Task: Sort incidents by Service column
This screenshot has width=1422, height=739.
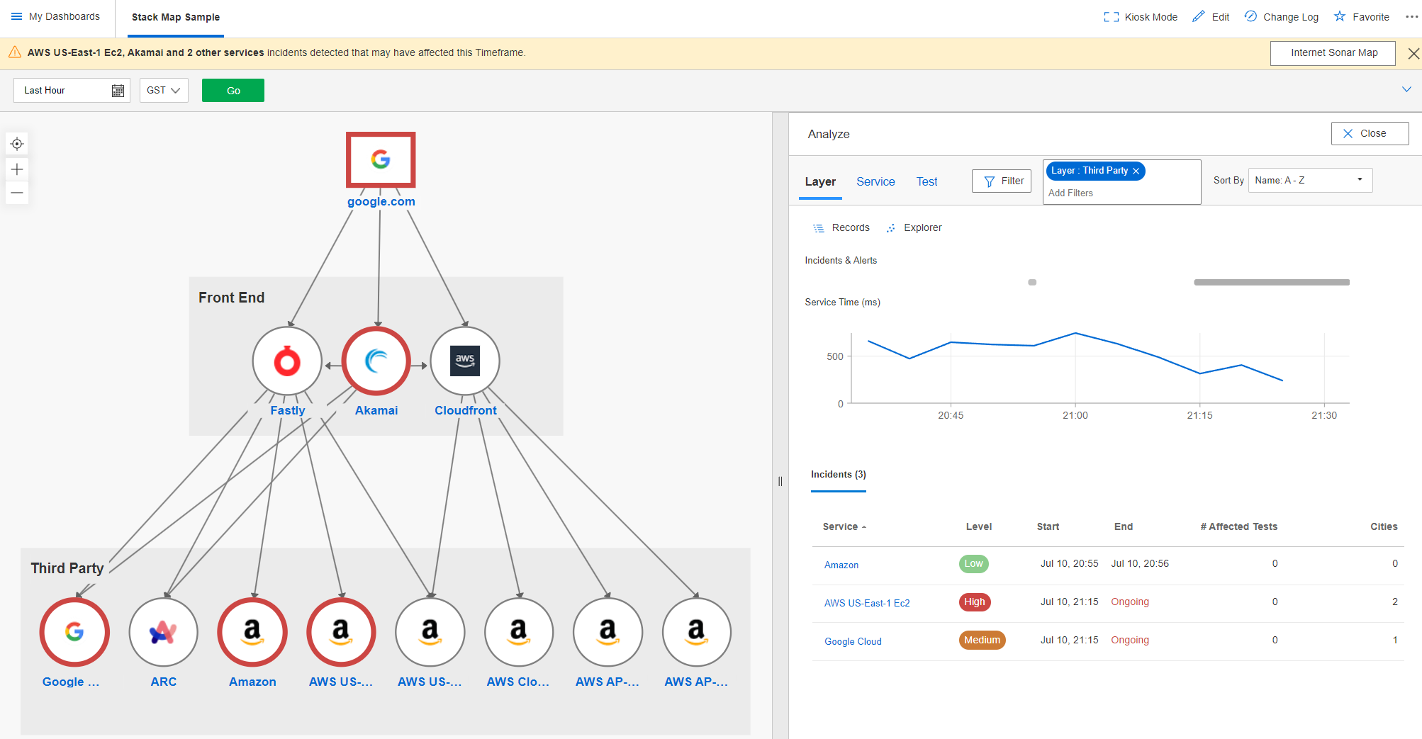Action: point(844,526)
